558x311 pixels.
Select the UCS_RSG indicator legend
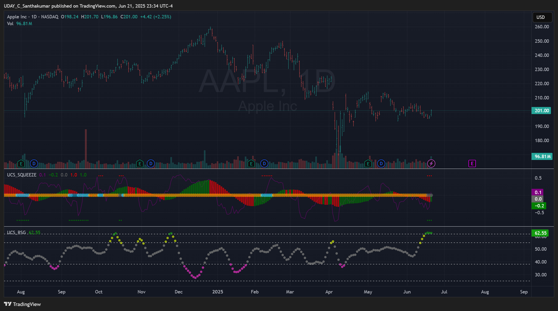tap(17, 233)
